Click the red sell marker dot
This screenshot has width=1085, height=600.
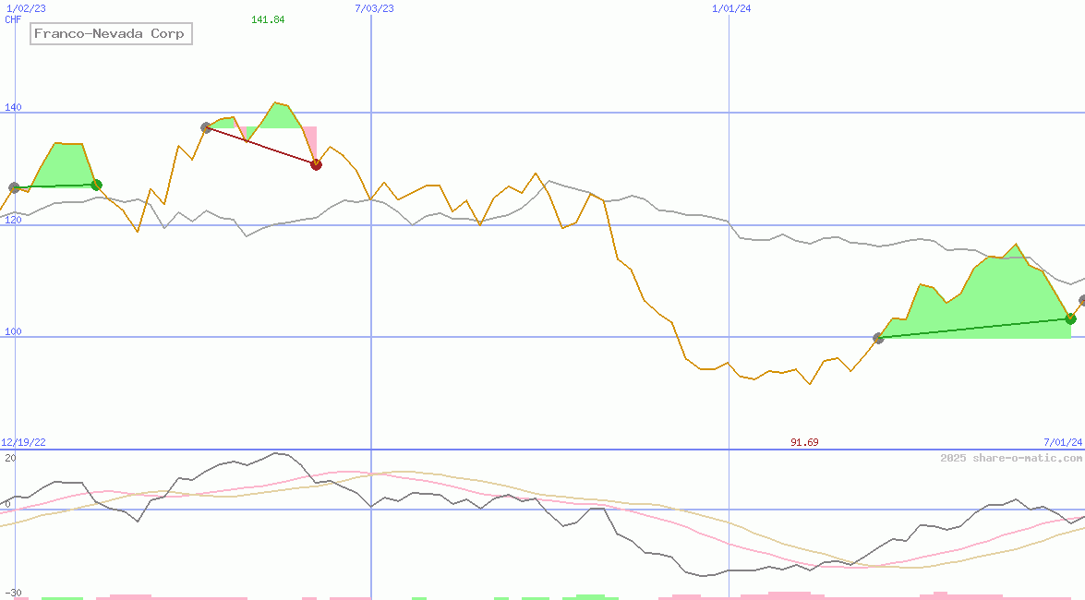(x=316, y=164)
